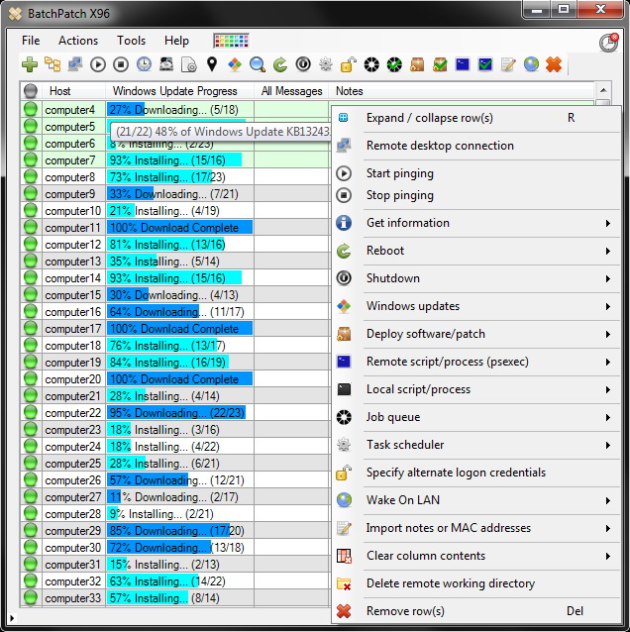Image resolution: width=630 pixels, height=632 pixels.
Task: Expand the Clear column contents submenu
Action: pos(476,556)
